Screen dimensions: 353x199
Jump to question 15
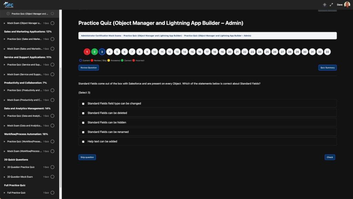(192, 52)
